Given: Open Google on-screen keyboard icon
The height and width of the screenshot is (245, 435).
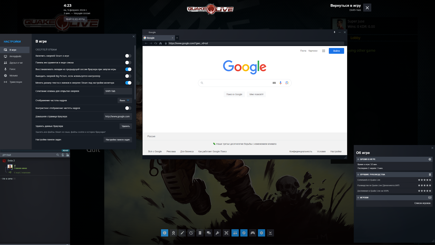Looking at the screenshot, I should [x=274, y=83].
